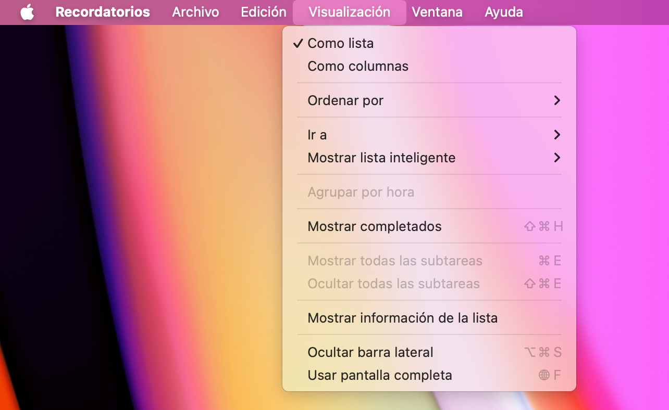The height and width of the screenshot is (410, 669).
Task: Toggle Como lista view mode
Action: pyautogui.click(x=341, y=44)
